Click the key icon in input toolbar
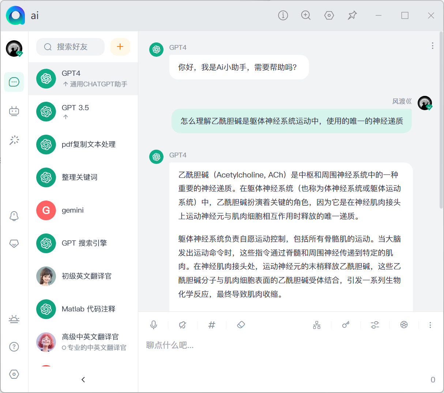Screen dimensions: 444x393 pos(346,325)
